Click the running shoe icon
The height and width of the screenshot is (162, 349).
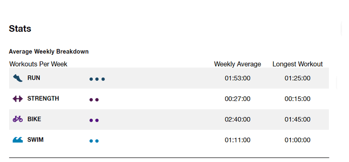[17, 78]
